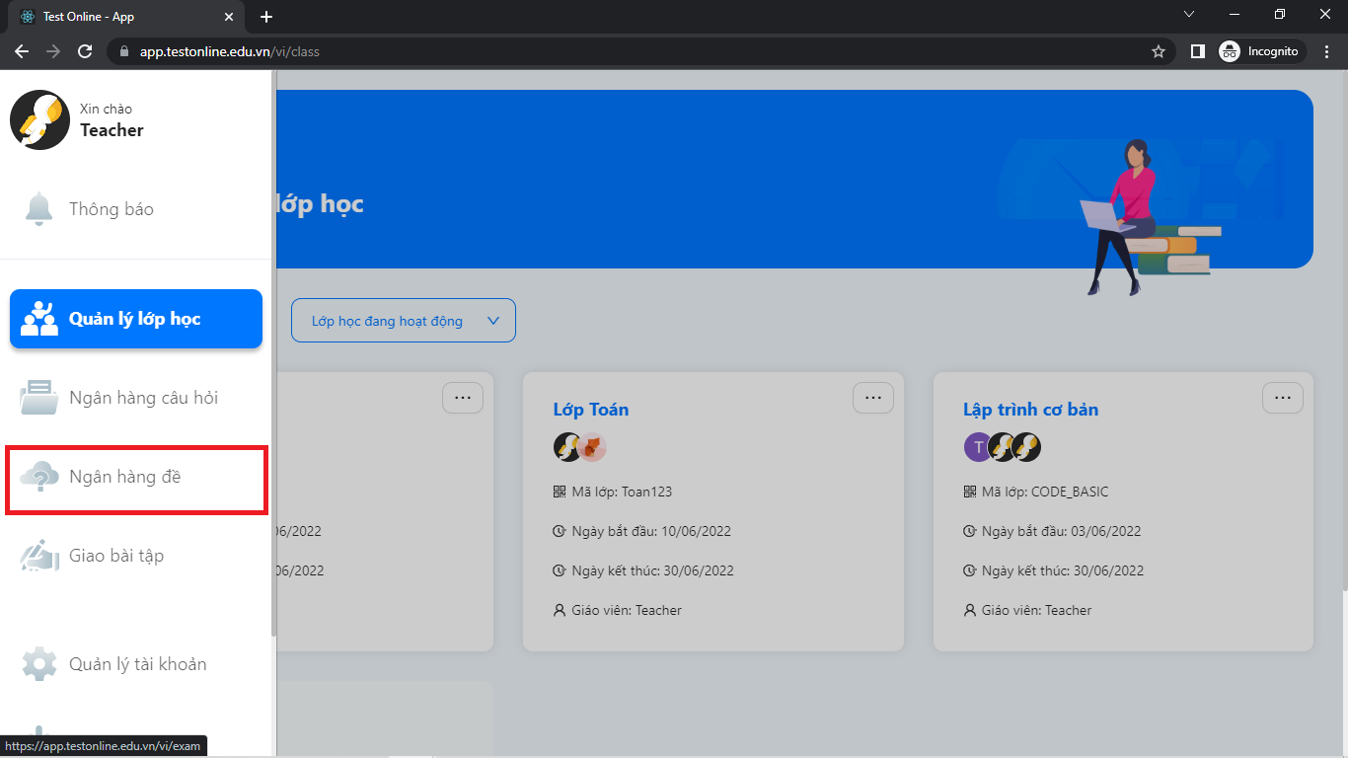This screenshot has height=758, width=1348.
Task: Click the QR code icon beside CODE_BASIC
Action: point(970,492)
